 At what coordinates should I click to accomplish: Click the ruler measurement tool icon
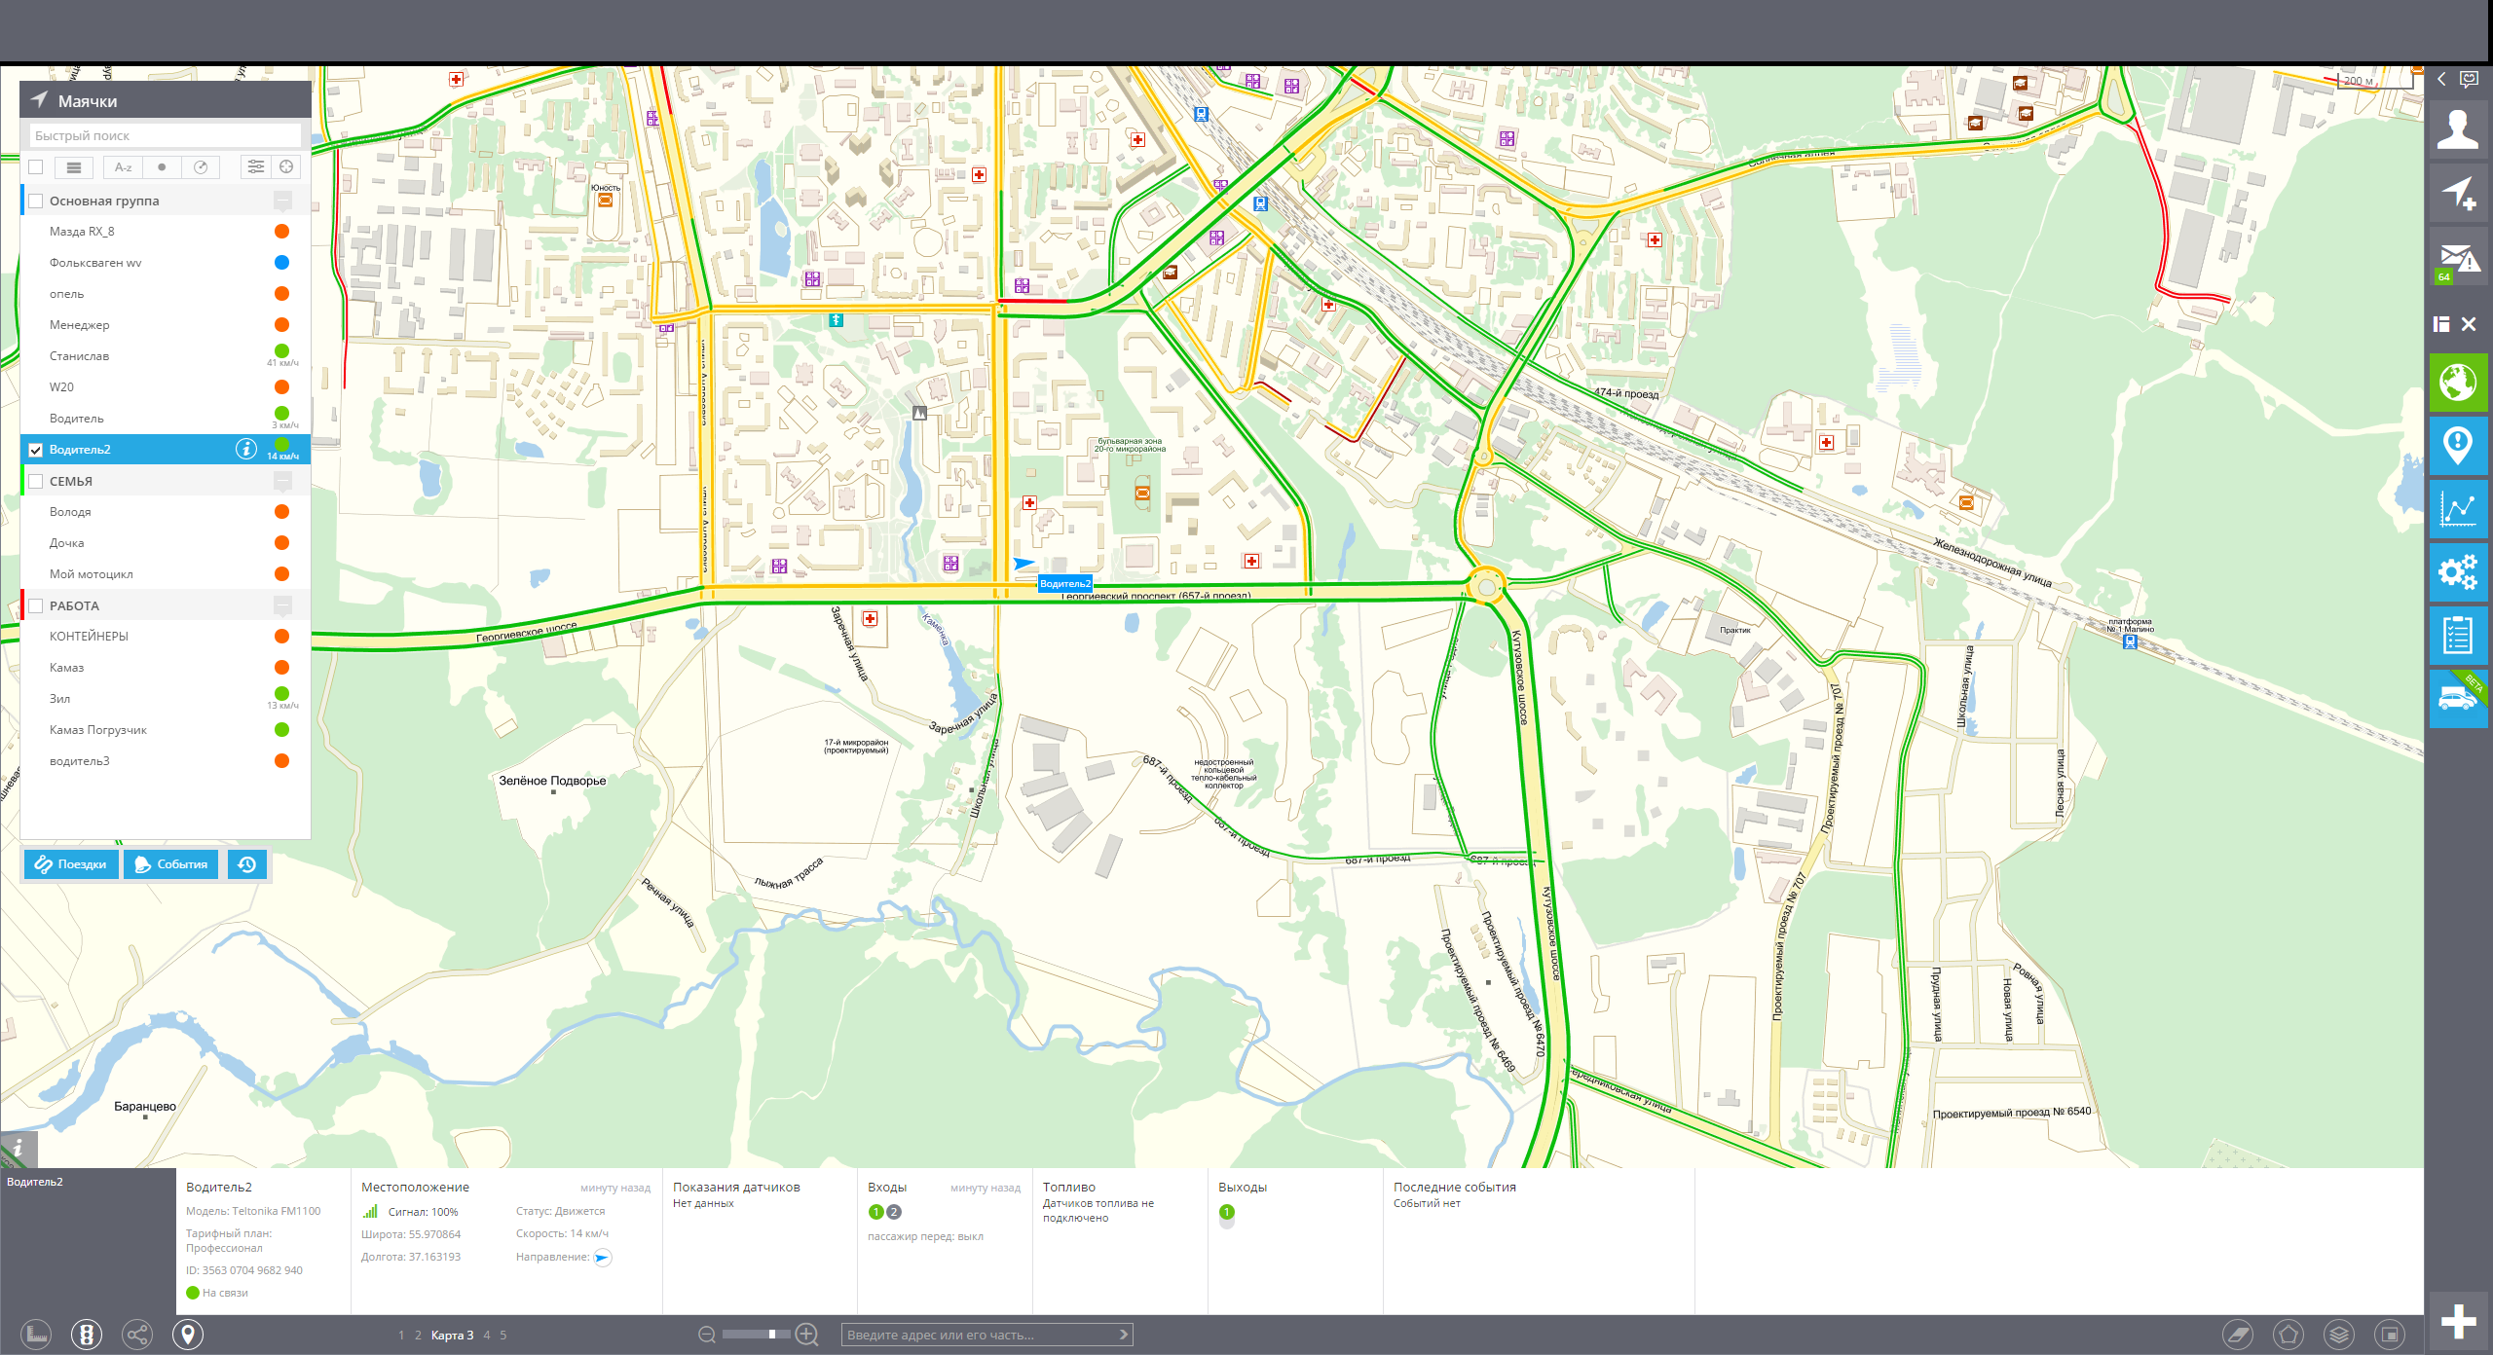(x=36, y=1335)
